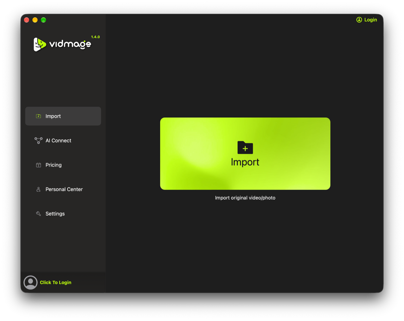The height and width of the screenshot is (321, 404).
Task: Maximize the window with the green button
Action: pos(44,20)
